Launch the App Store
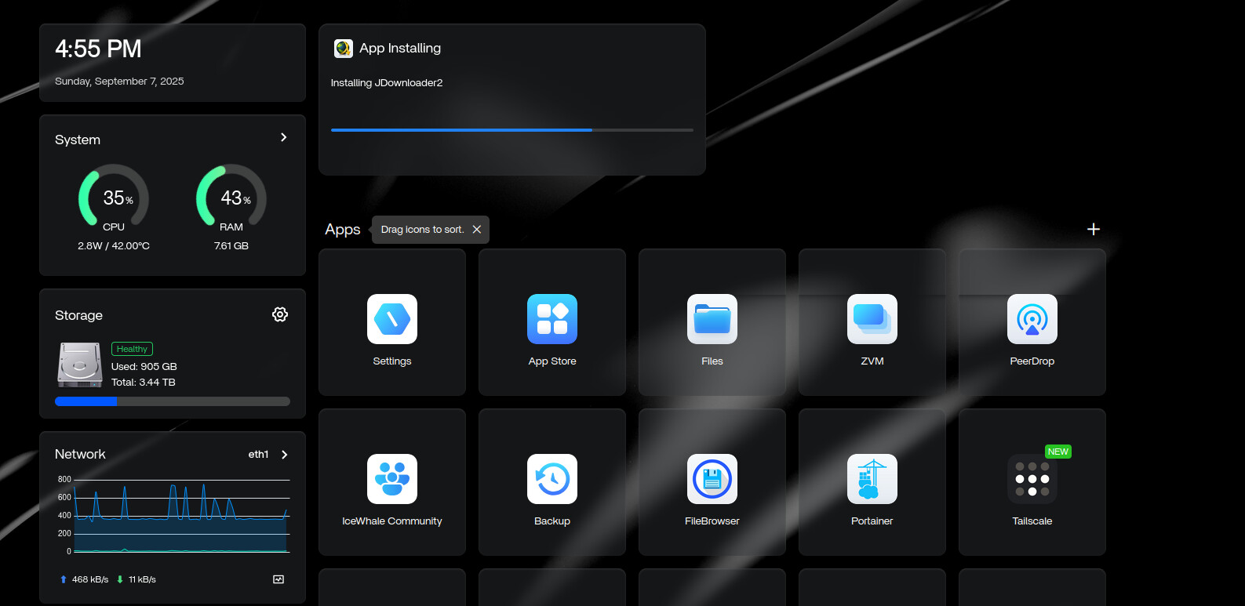Screen dimensions: 1245x606 552,320
